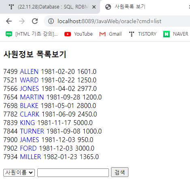190x192 pixels.
Task: Click hire date 1982-01-23
Action: click(x=60, y=157)
